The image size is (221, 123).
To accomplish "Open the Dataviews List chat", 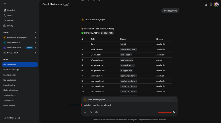I will pyautogui.click(x=9, y=85).
